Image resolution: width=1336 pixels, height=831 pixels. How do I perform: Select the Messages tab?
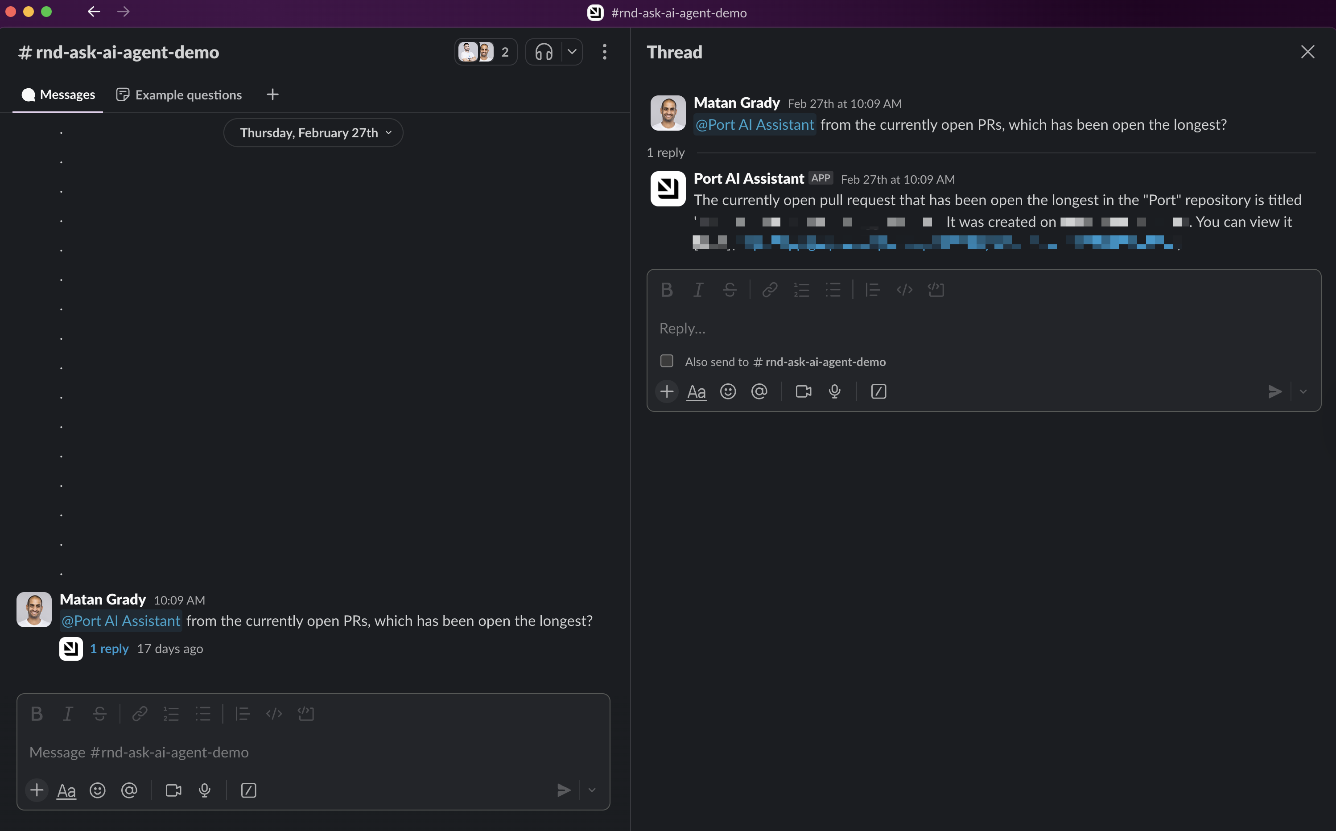[x=58, y=95]
